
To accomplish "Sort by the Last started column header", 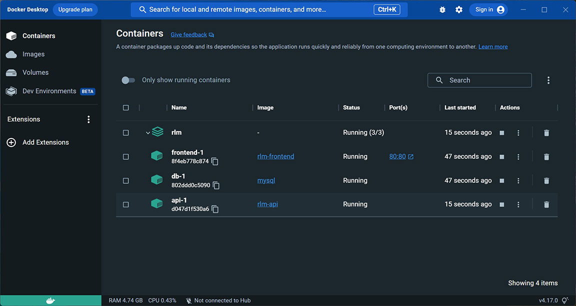I will (460, 107).
